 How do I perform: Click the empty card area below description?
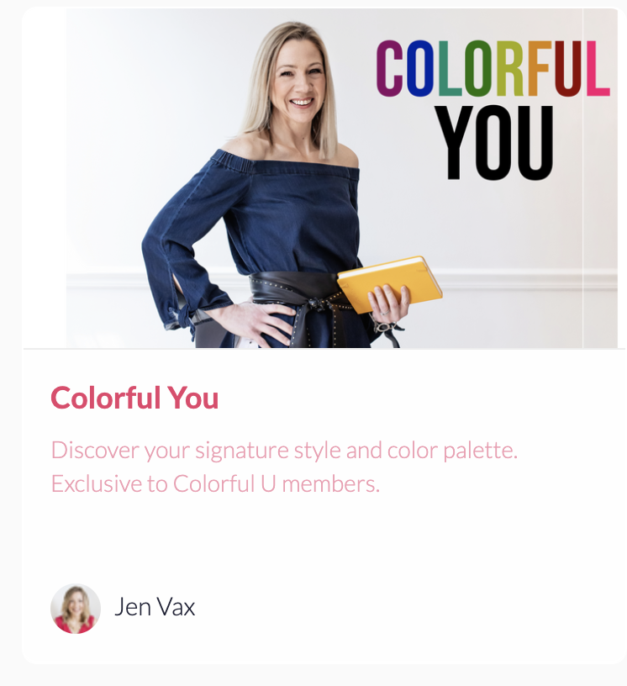(x=324, y=541)
